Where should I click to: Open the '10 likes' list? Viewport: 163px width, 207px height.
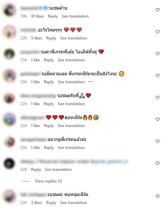(37, 16)
